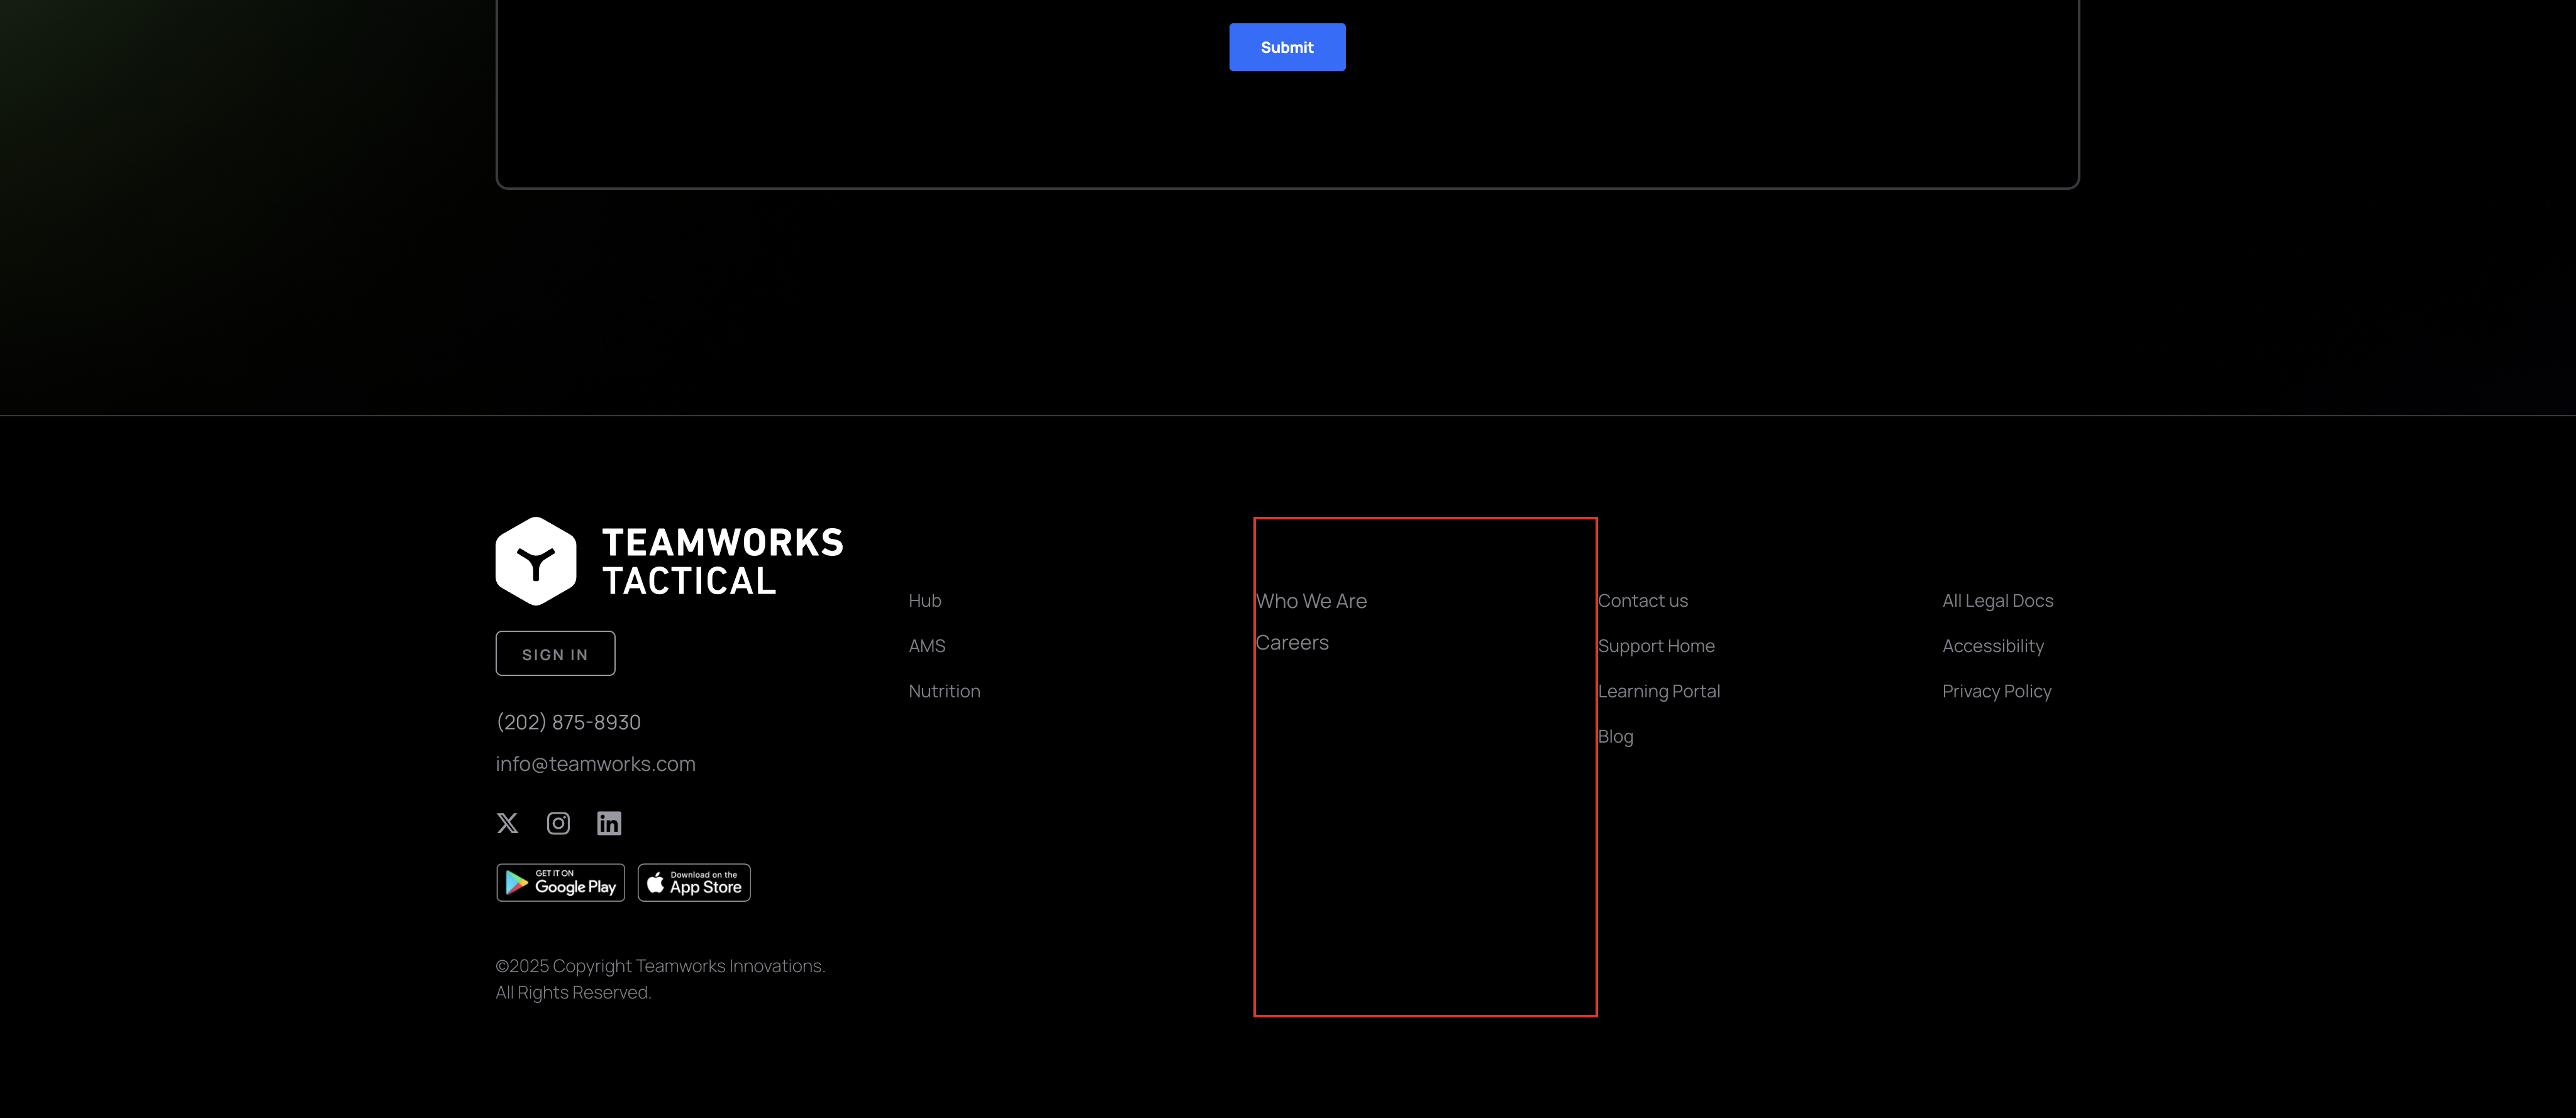This screenshot has height=1118, width=2576.
Task: Go to the Learning Portal link
Action: [1659, 691]
